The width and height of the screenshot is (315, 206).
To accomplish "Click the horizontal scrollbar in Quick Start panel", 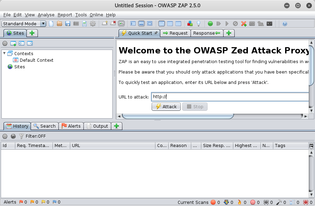I will click(177, 116).
